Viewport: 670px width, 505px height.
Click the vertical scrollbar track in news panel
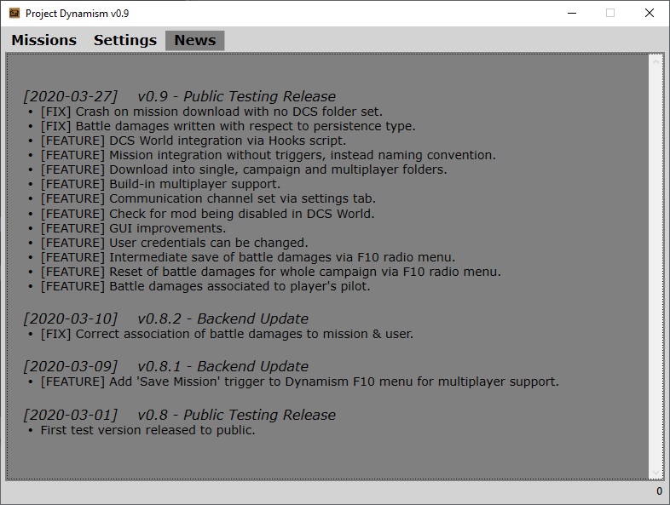[x=656, y=264]
